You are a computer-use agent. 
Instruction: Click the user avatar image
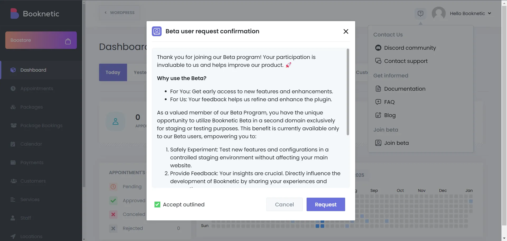439,13
